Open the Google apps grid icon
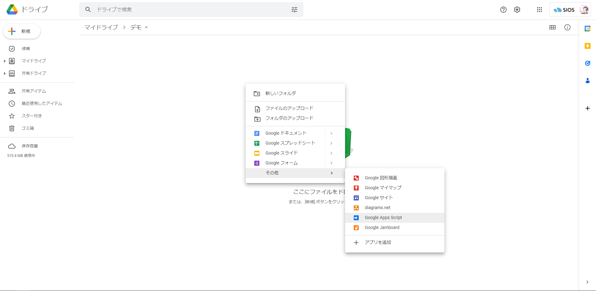Image resolution: width=596 pixels, height=291 pixels. coord(539,10)
